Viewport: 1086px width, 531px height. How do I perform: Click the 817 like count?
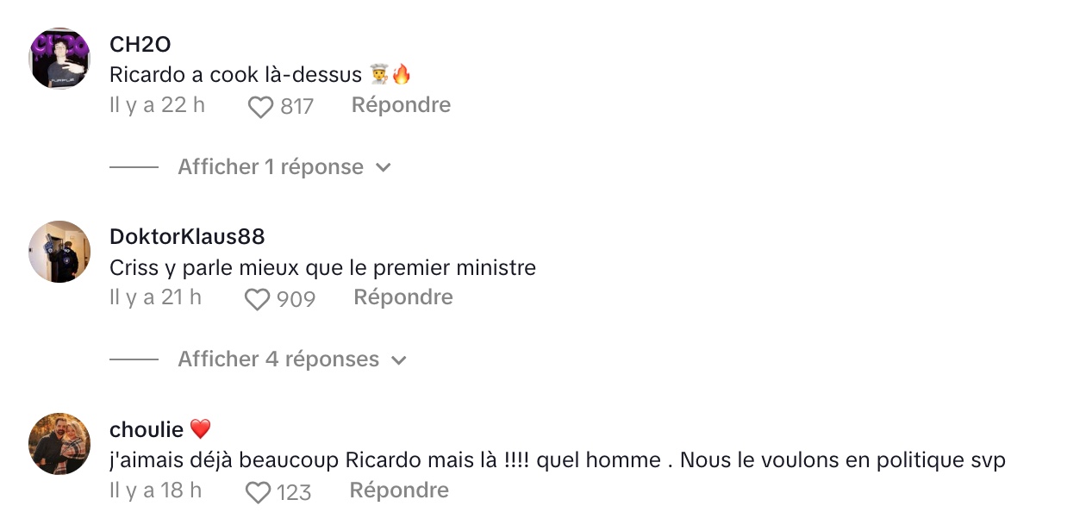pos(297,107)
